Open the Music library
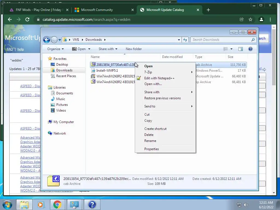Viewport: 280px width, 210px height. [x=60, y=99]
